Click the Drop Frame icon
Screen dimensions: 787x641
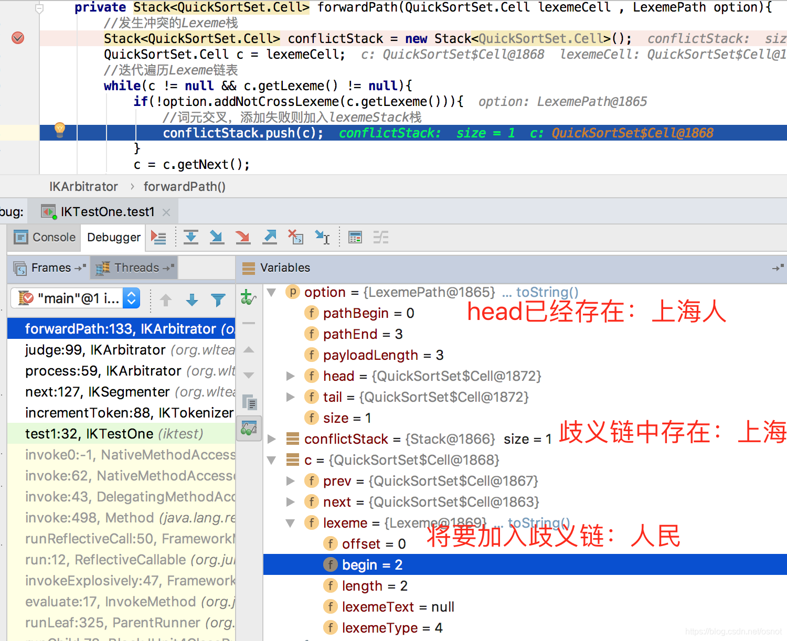pyautogui.click(x=296, y=238)
